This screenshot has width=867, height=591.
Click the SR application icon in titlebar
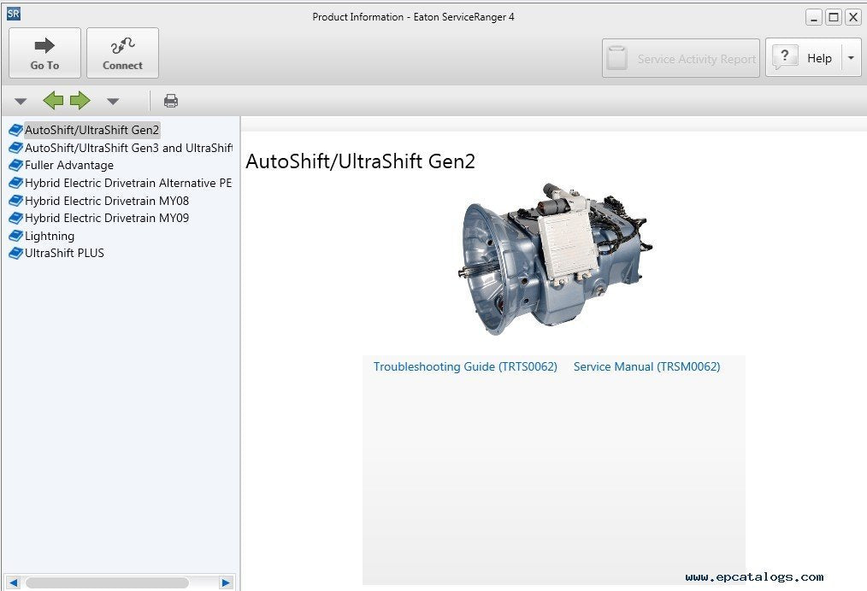[13, 13]
